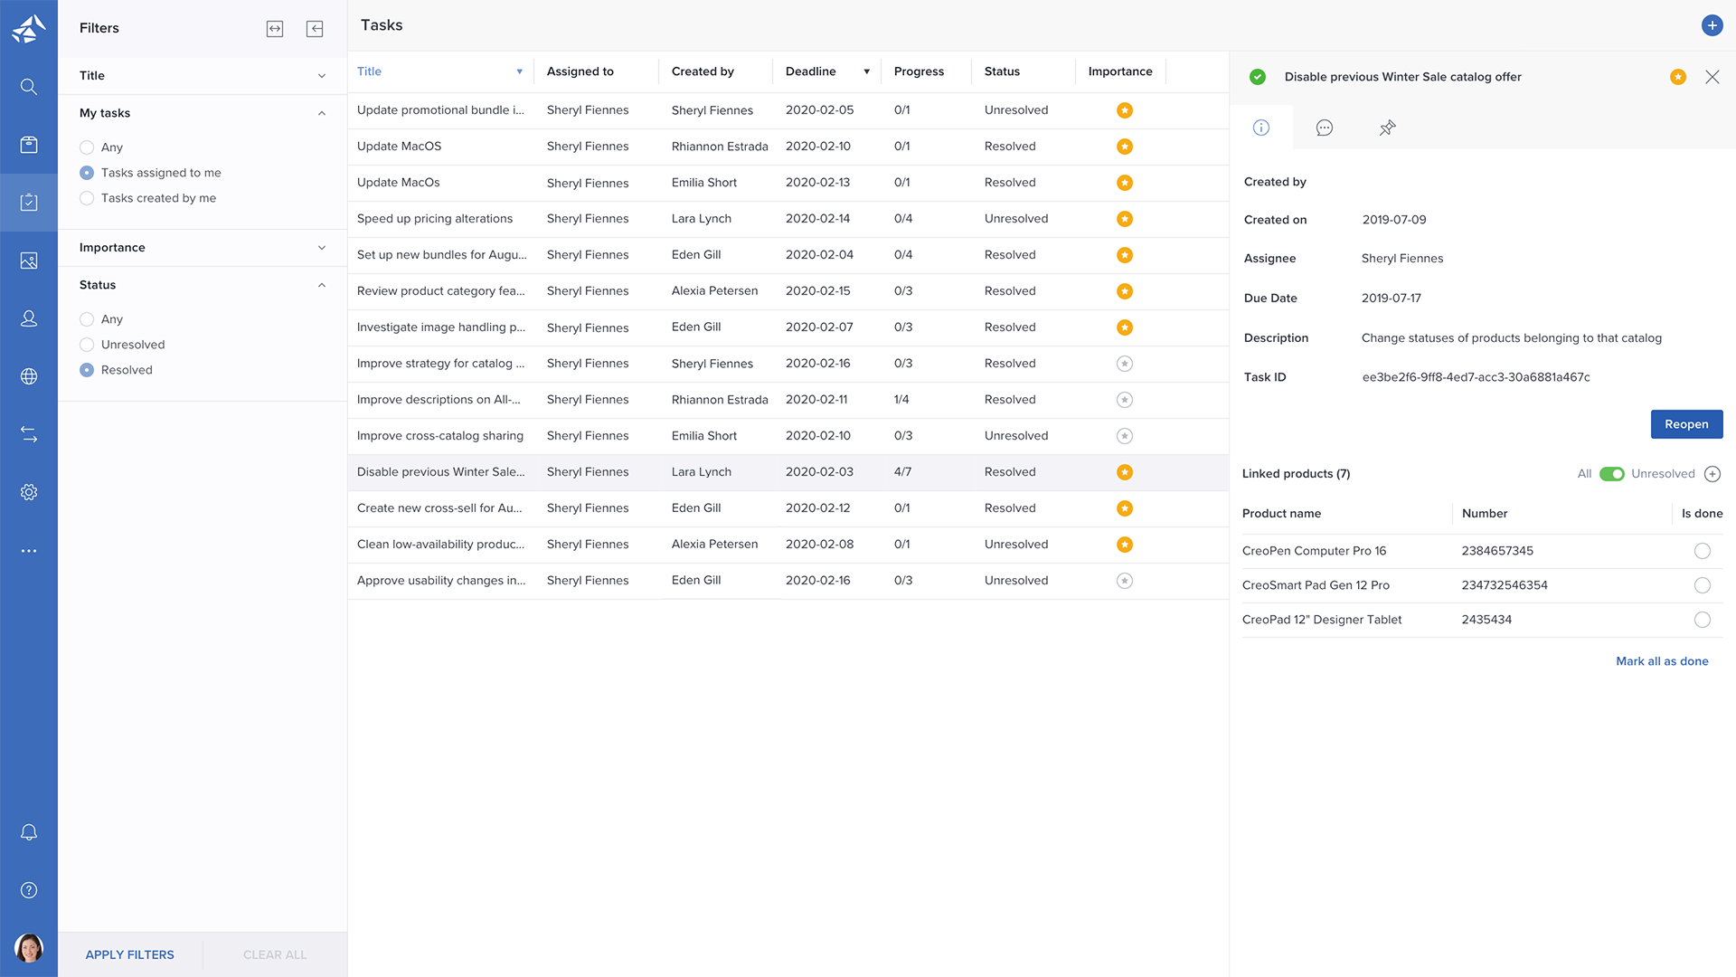Viewport: 1736px width, 977px height.
Task: Select the Unresolved status radio button
Action: [87, 345]
